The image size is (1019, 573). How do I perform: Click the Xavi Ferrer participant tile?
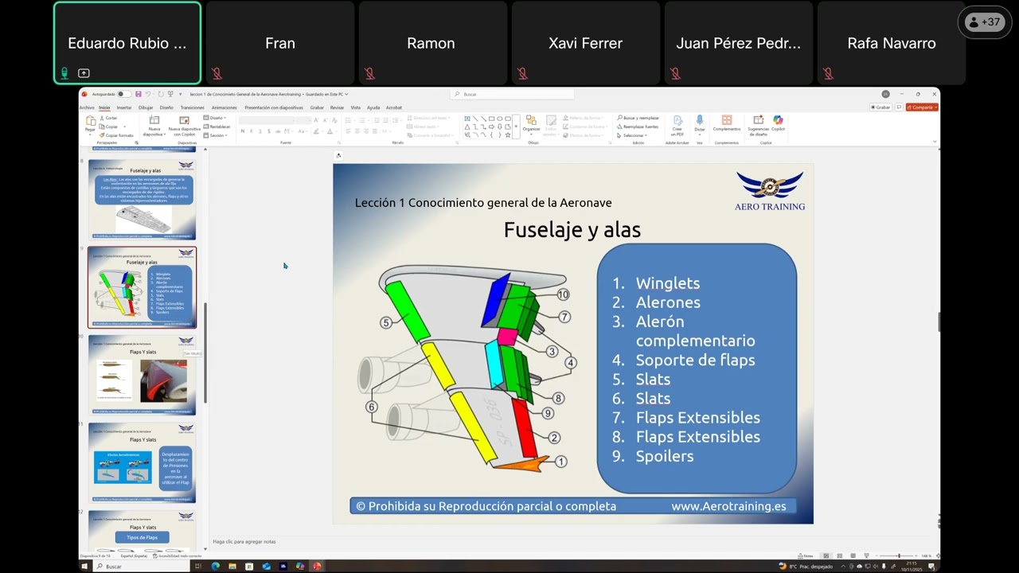586,43
